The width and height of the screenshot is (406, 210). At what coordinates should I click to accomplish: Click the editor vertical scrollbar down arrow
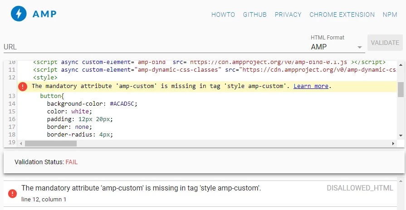point(401,136)
